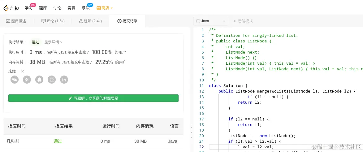The height and width of the screenshot is (152, 363).
Task: Open the 学习 menu
Action: click(29, 8)
